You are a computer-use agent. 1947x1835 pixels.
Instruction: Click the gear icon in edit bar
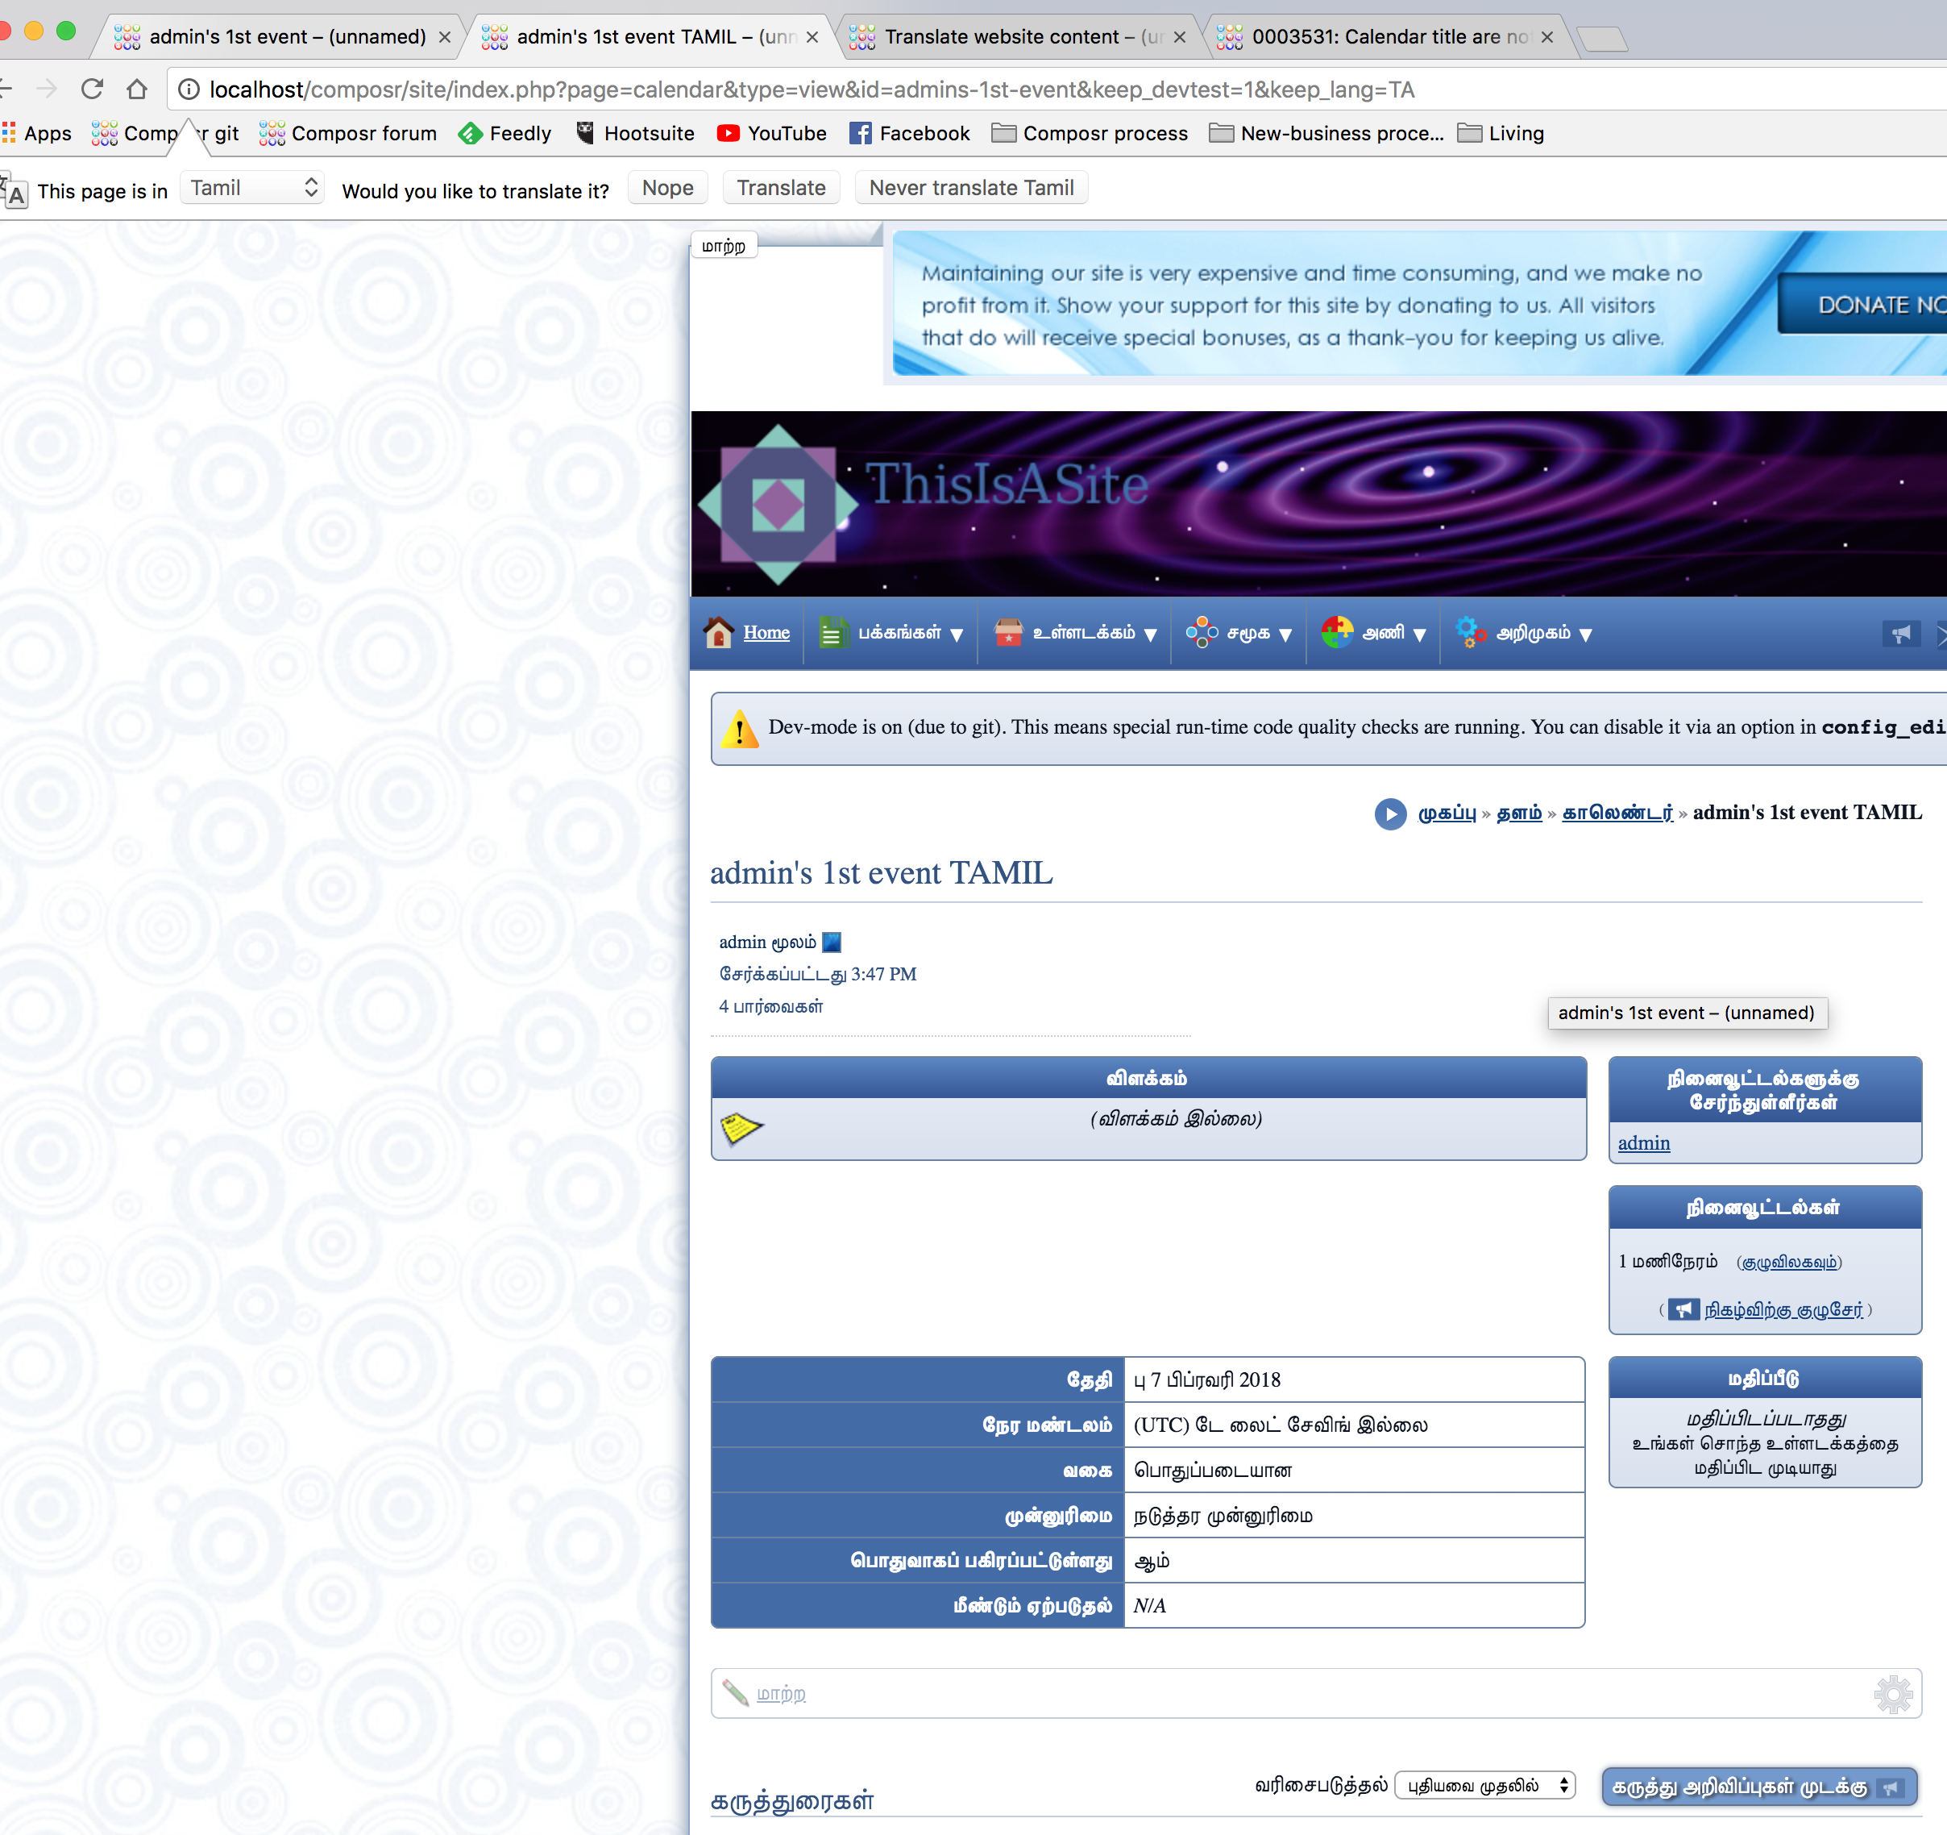point(1892,1694)
